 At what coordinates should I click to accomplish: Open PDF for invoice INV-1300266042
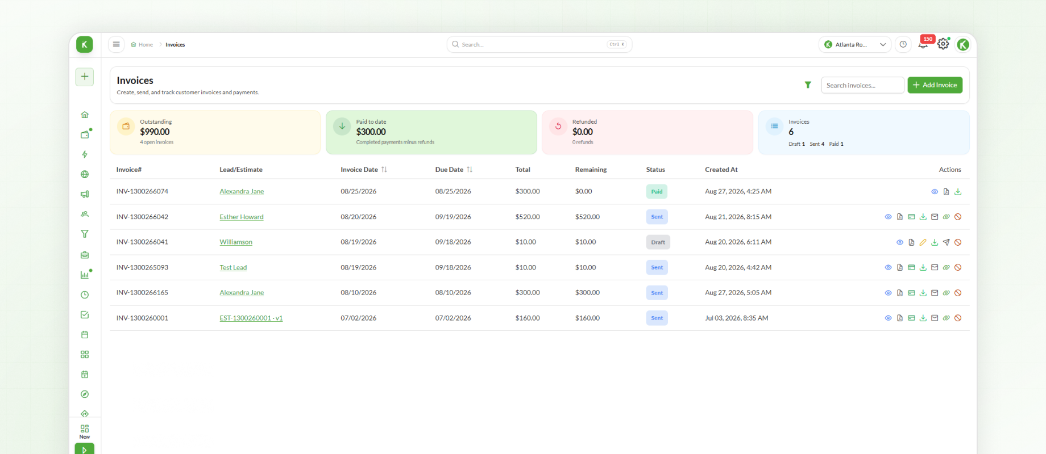(900, 217)
